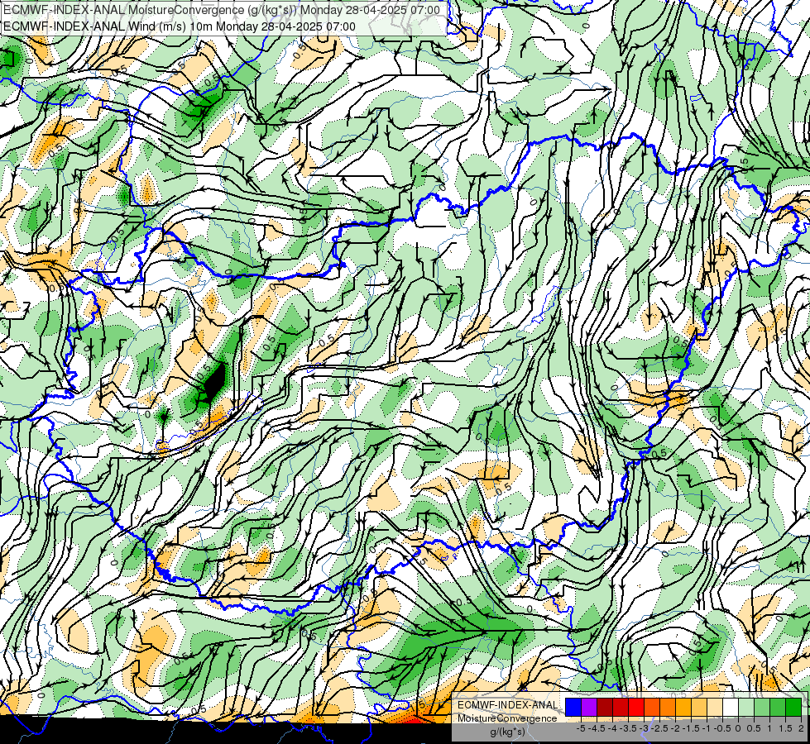This screenshot has height=744, width=810.
Task: Select the blue swatch in the legend
Action: [573, 708]
